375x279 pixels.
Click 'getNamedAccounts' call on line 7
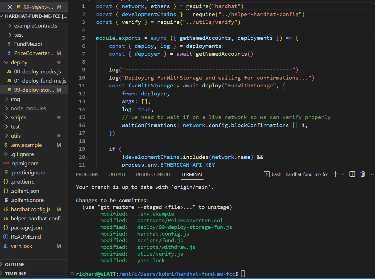tap(221, 54)
